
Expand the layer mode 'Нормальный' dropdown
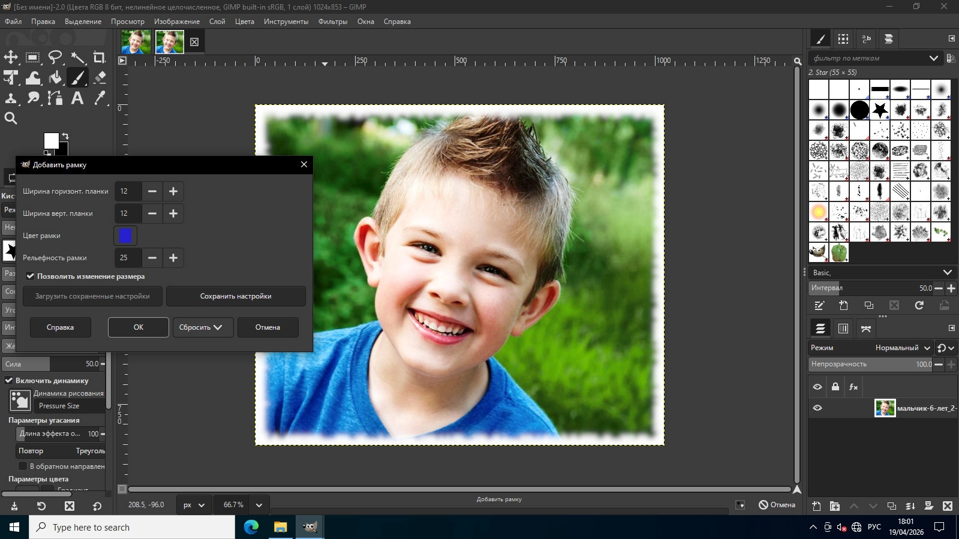pyautogui.click(x=902, y=348)
